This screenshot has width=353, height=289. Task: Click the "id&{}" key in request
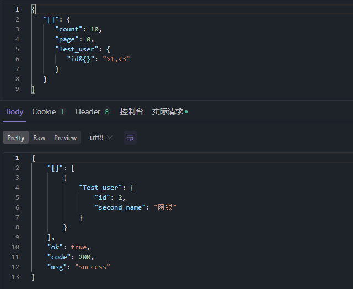click(x=82, y=59)
